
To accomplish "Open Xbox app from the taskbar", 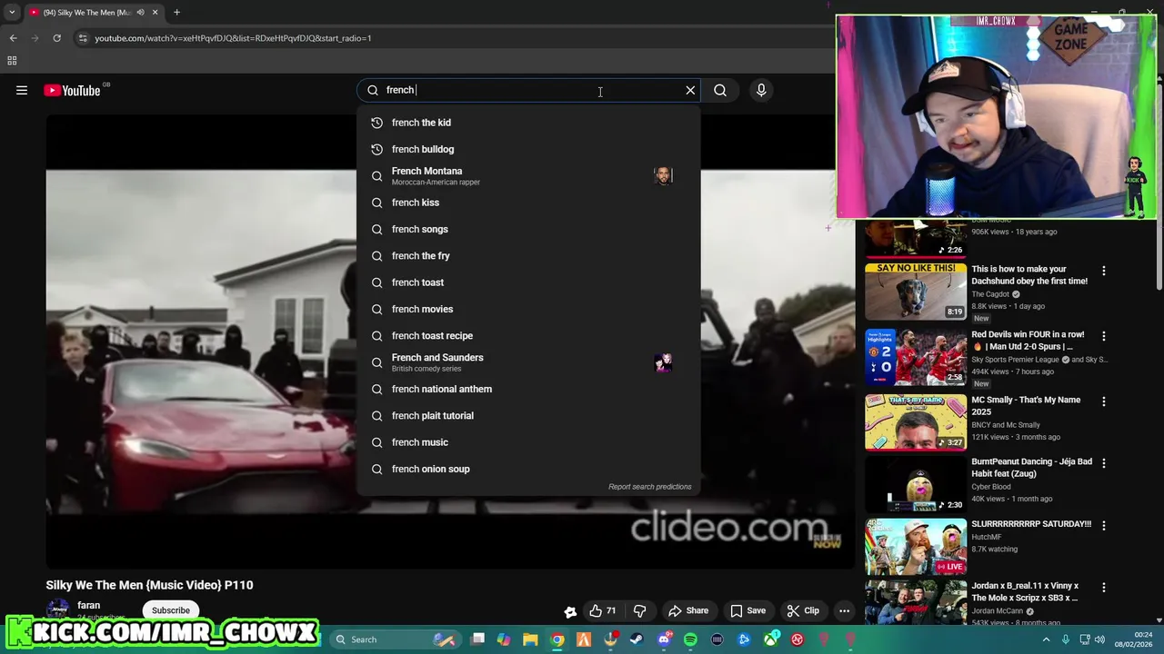I will click(770, 639).
